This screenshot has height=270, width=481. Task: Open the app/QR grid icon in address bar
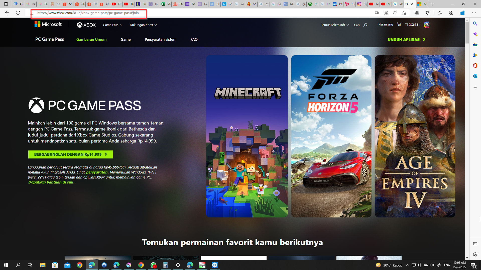pos(386,13)
